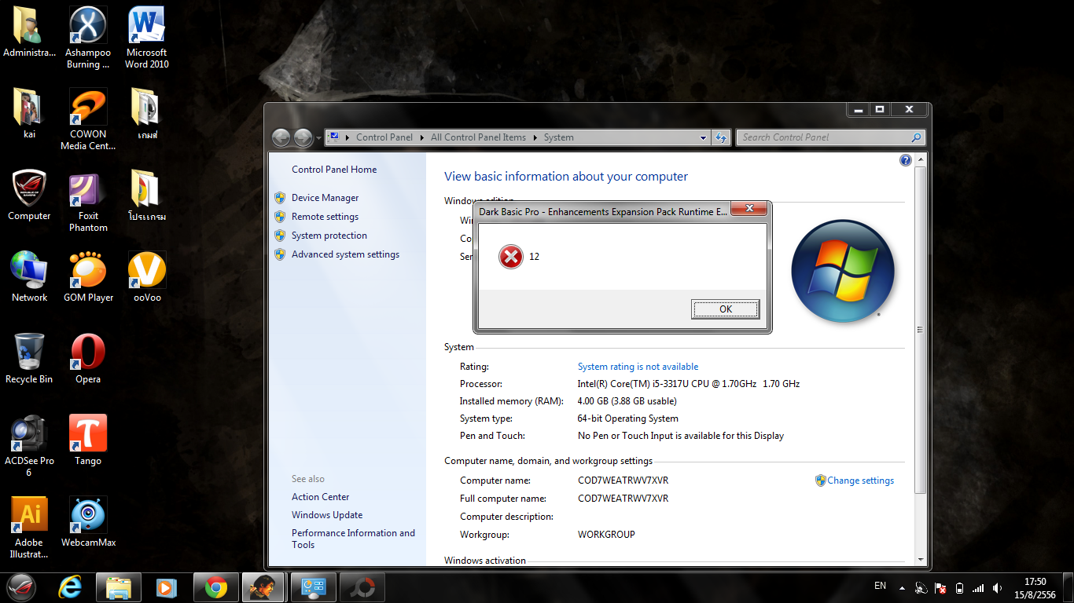Go to Control Panel Home
This screenshot has height=603, width=1074.
(334, 170)
